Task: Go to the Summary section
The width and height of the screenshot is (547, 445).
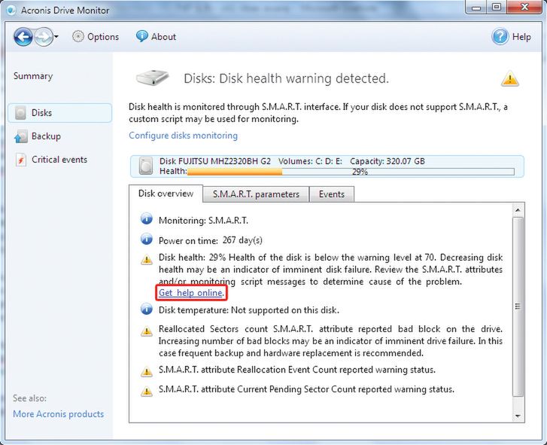Action: 33,76
